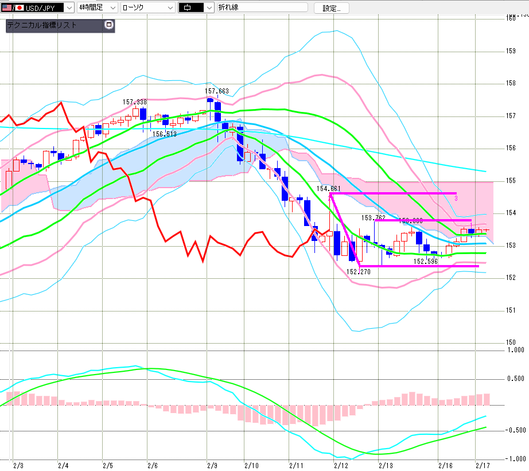
Task: Click the US flag icon
Action: [x=6, y=8]
